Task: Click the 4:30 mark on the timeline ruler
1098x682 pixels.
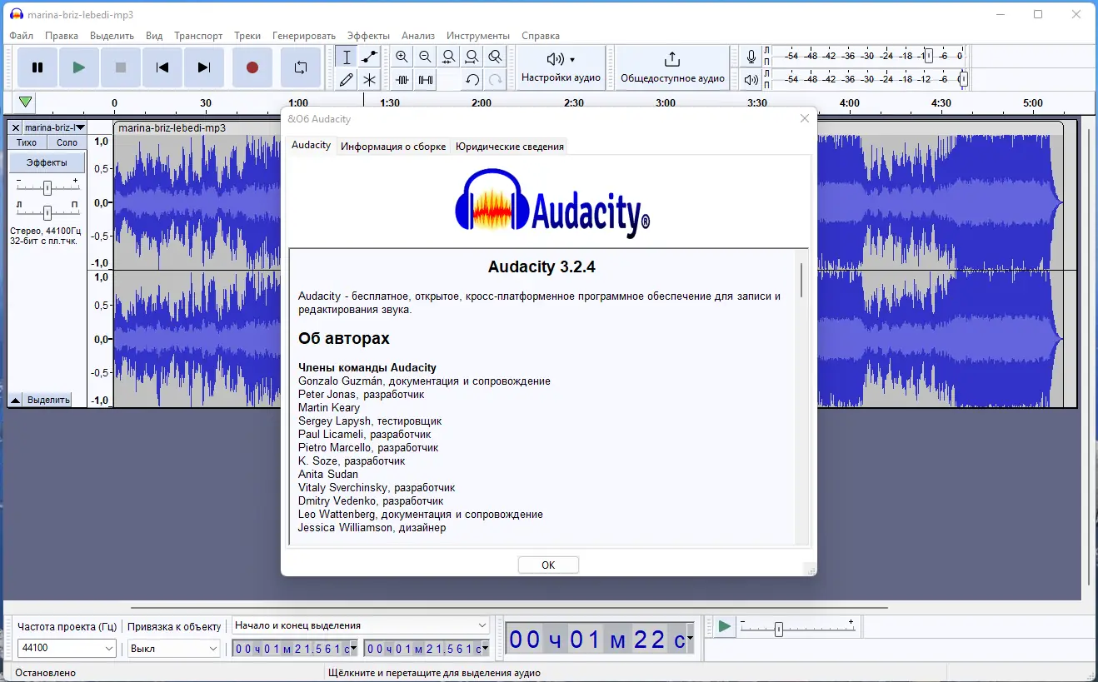Action: click(x=941, y=103)
